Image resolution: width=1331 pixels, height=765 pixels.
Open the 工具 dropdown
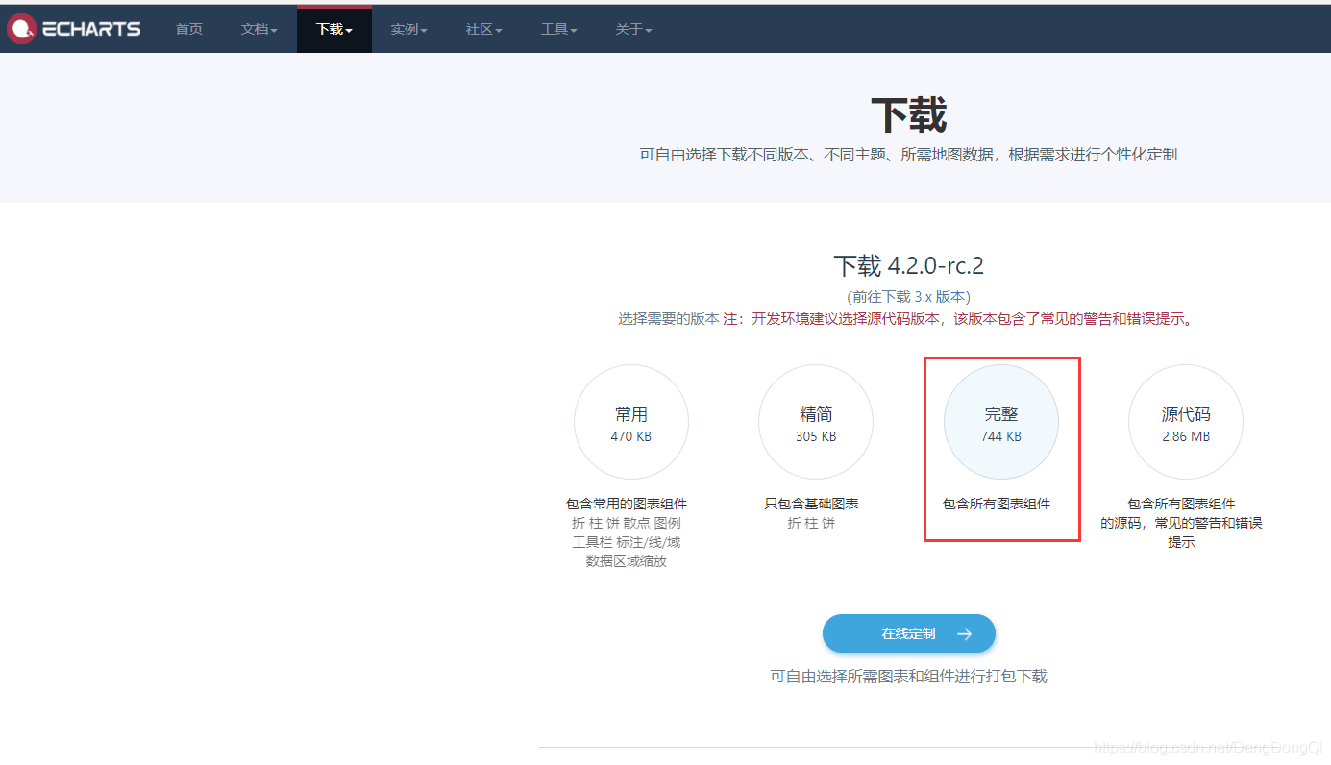point(559,29)
